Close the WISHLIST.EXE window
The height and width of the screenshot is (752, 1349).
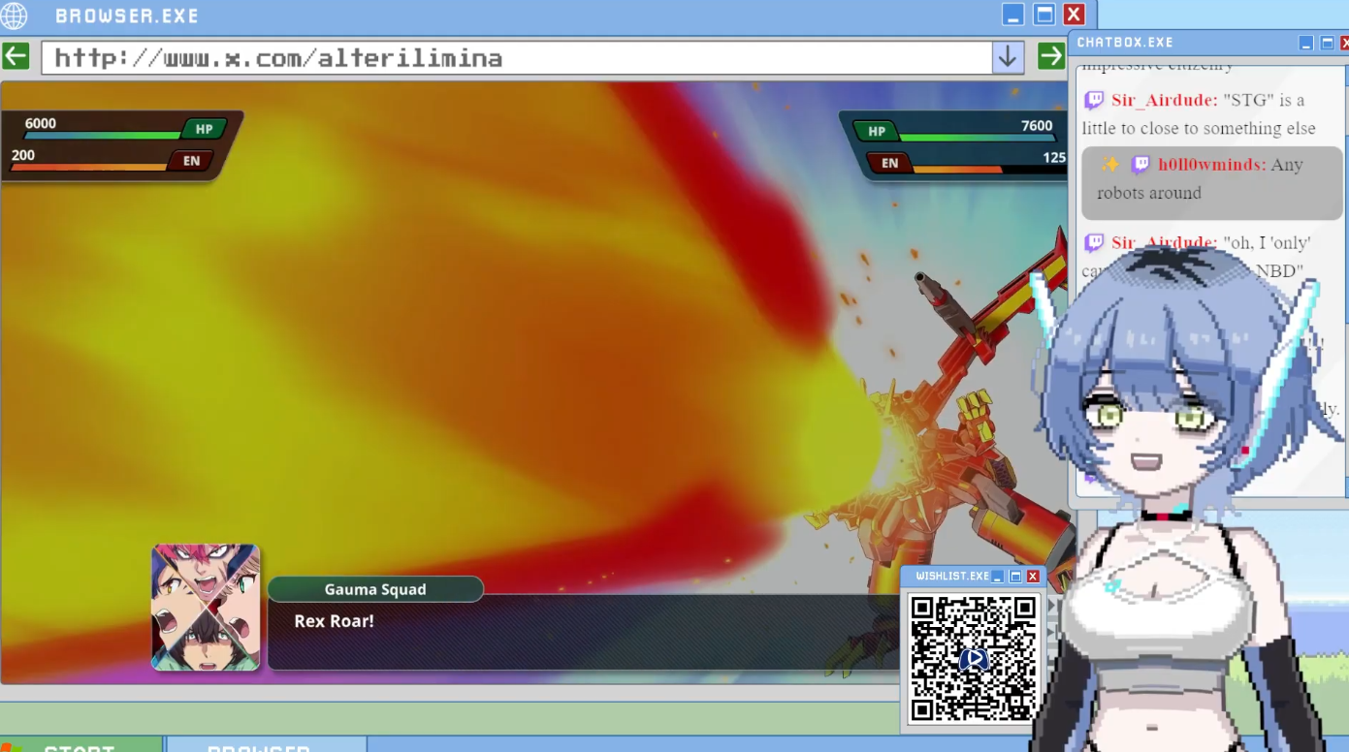[x=1033, y=577]
